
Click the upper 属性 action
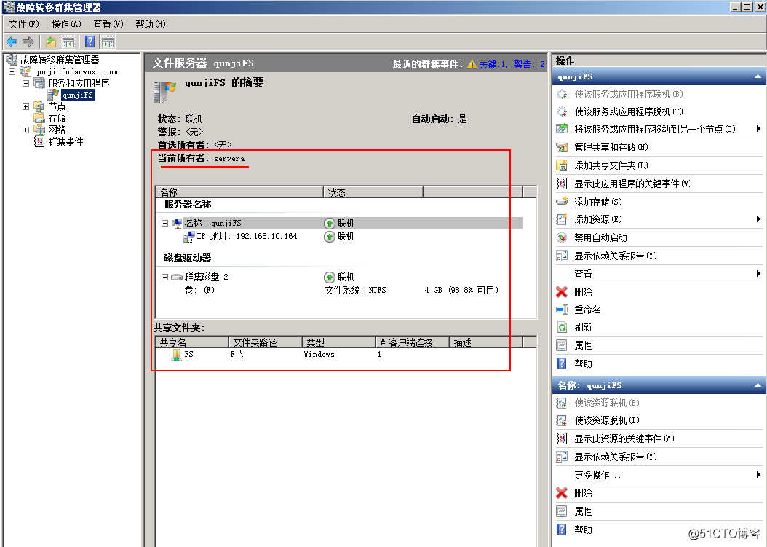point(583,345)
